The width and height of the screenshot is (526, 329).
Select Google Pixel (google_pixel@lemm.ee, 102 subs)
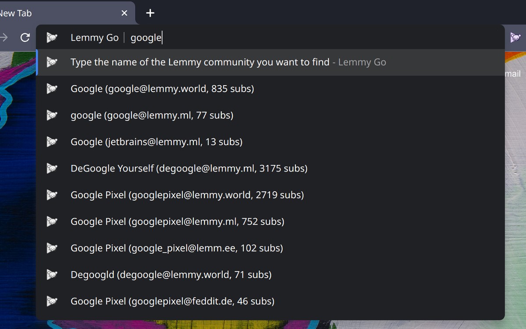tap(177, 248)
